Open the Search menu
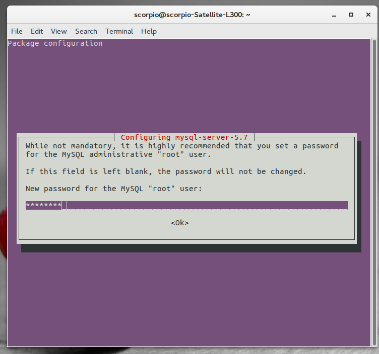This screenshot has width=379, height=354. tap(86, 31)
